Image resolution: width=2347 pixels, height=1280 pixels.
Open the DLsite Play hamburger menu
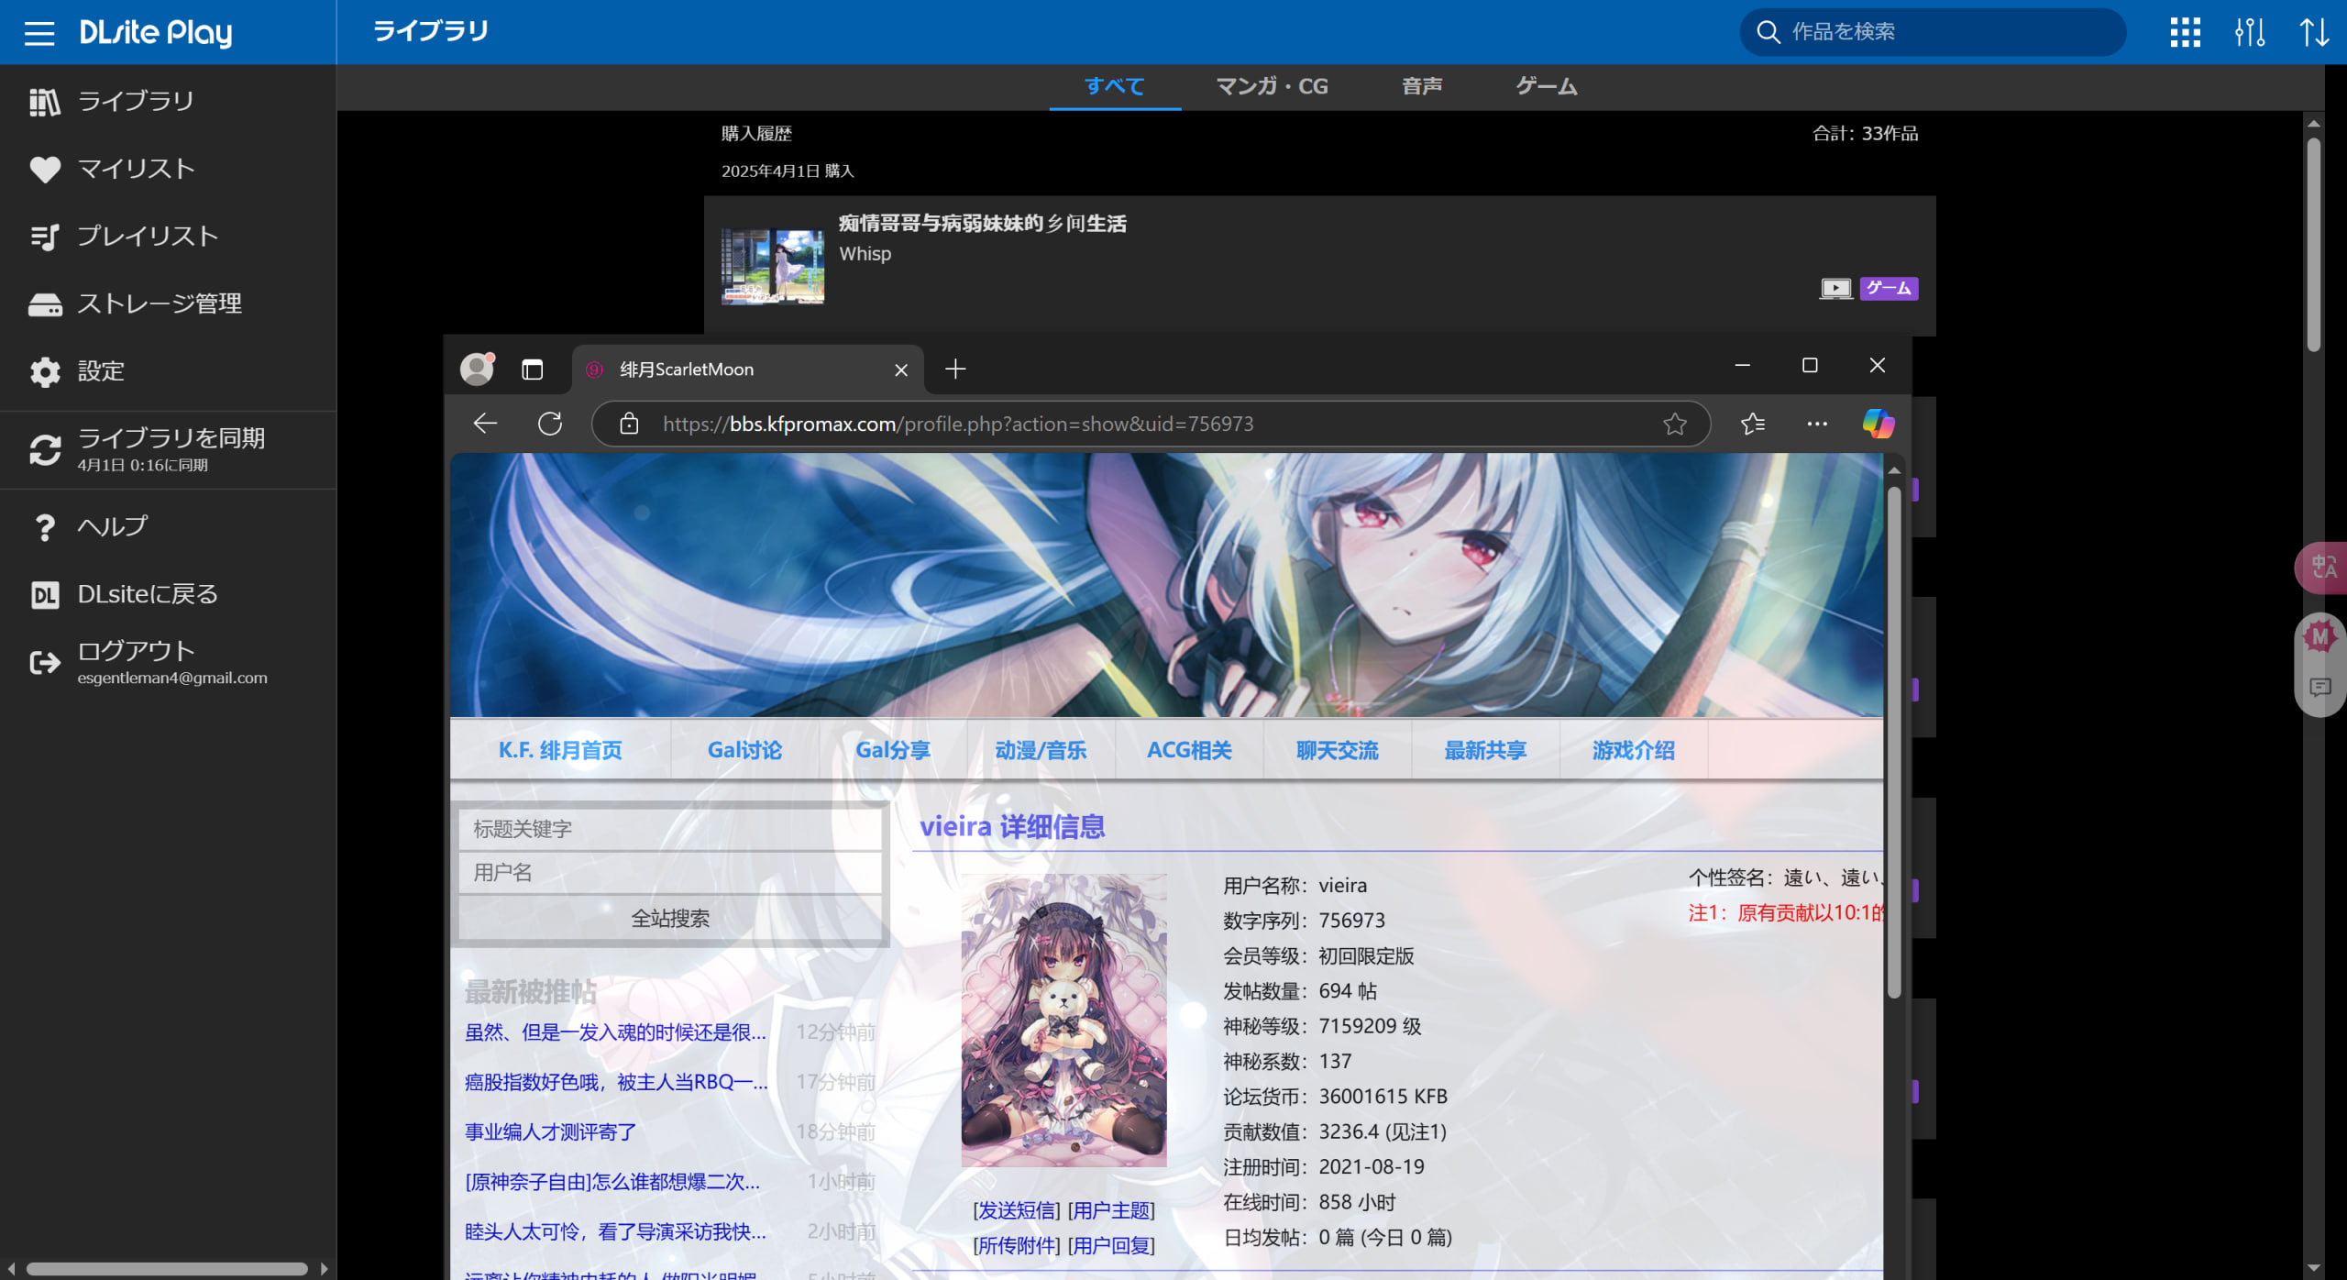(39, 33)
